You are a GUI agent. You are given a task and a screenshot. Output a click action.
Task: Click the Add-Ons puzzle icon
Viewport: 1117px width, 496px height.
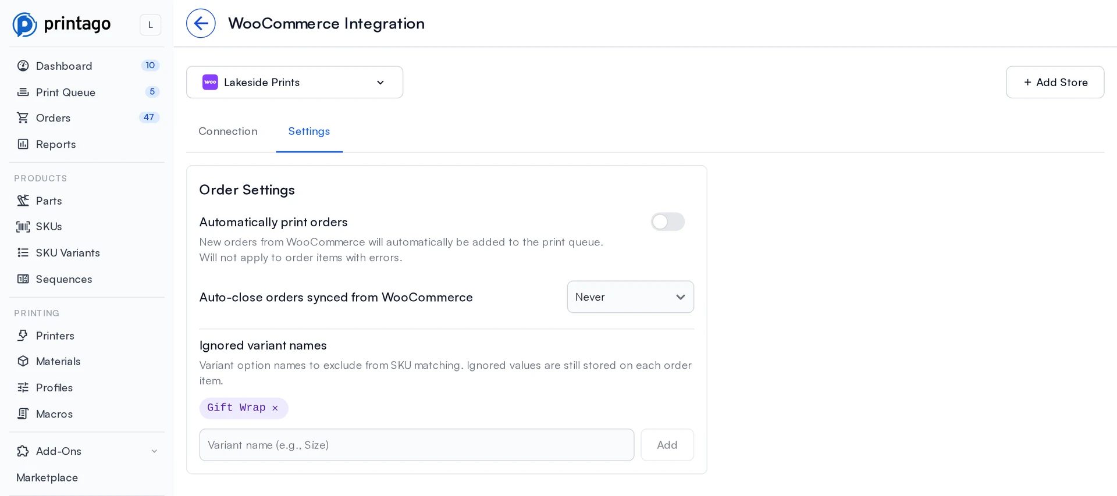23,451
